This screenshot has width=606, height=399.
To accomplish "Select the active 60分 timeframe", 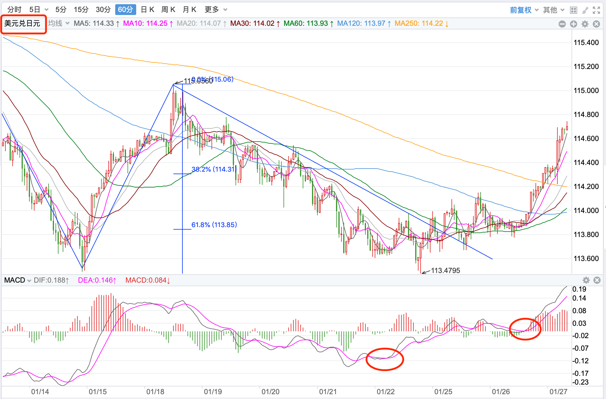I will point(125,10).
